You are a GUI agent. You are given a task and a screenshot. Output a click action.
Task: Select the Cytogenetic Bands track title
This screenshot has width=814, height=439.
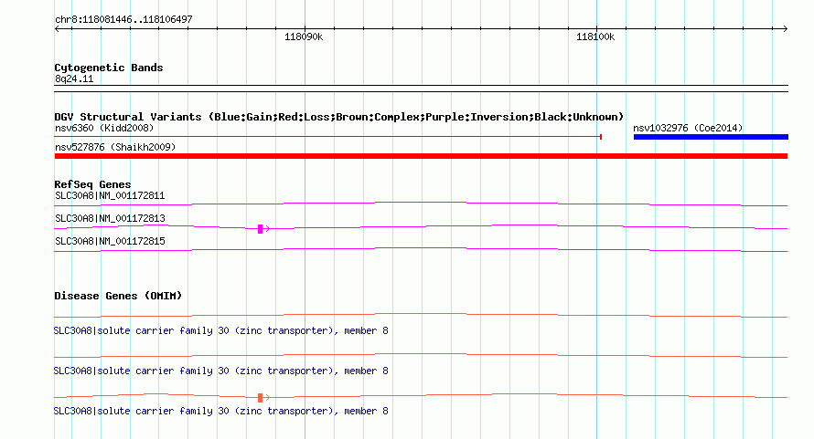coord(109,68)
